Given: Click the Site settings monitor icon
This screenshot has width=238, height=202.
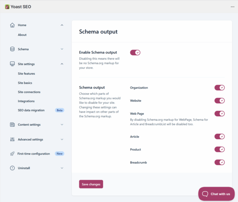Looking at the screenshot, I should click(12, 64).
